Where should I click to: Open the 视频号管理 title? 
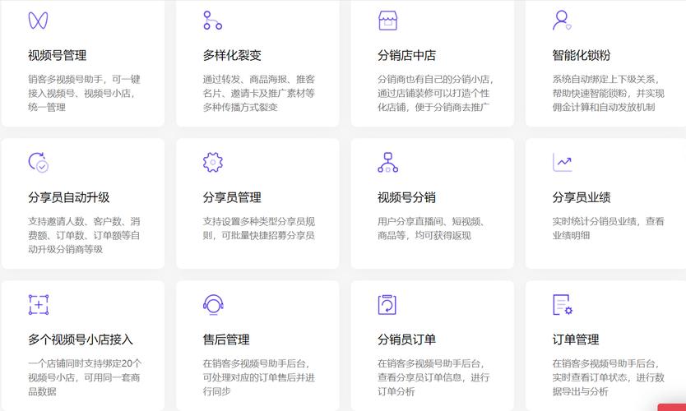58,56
